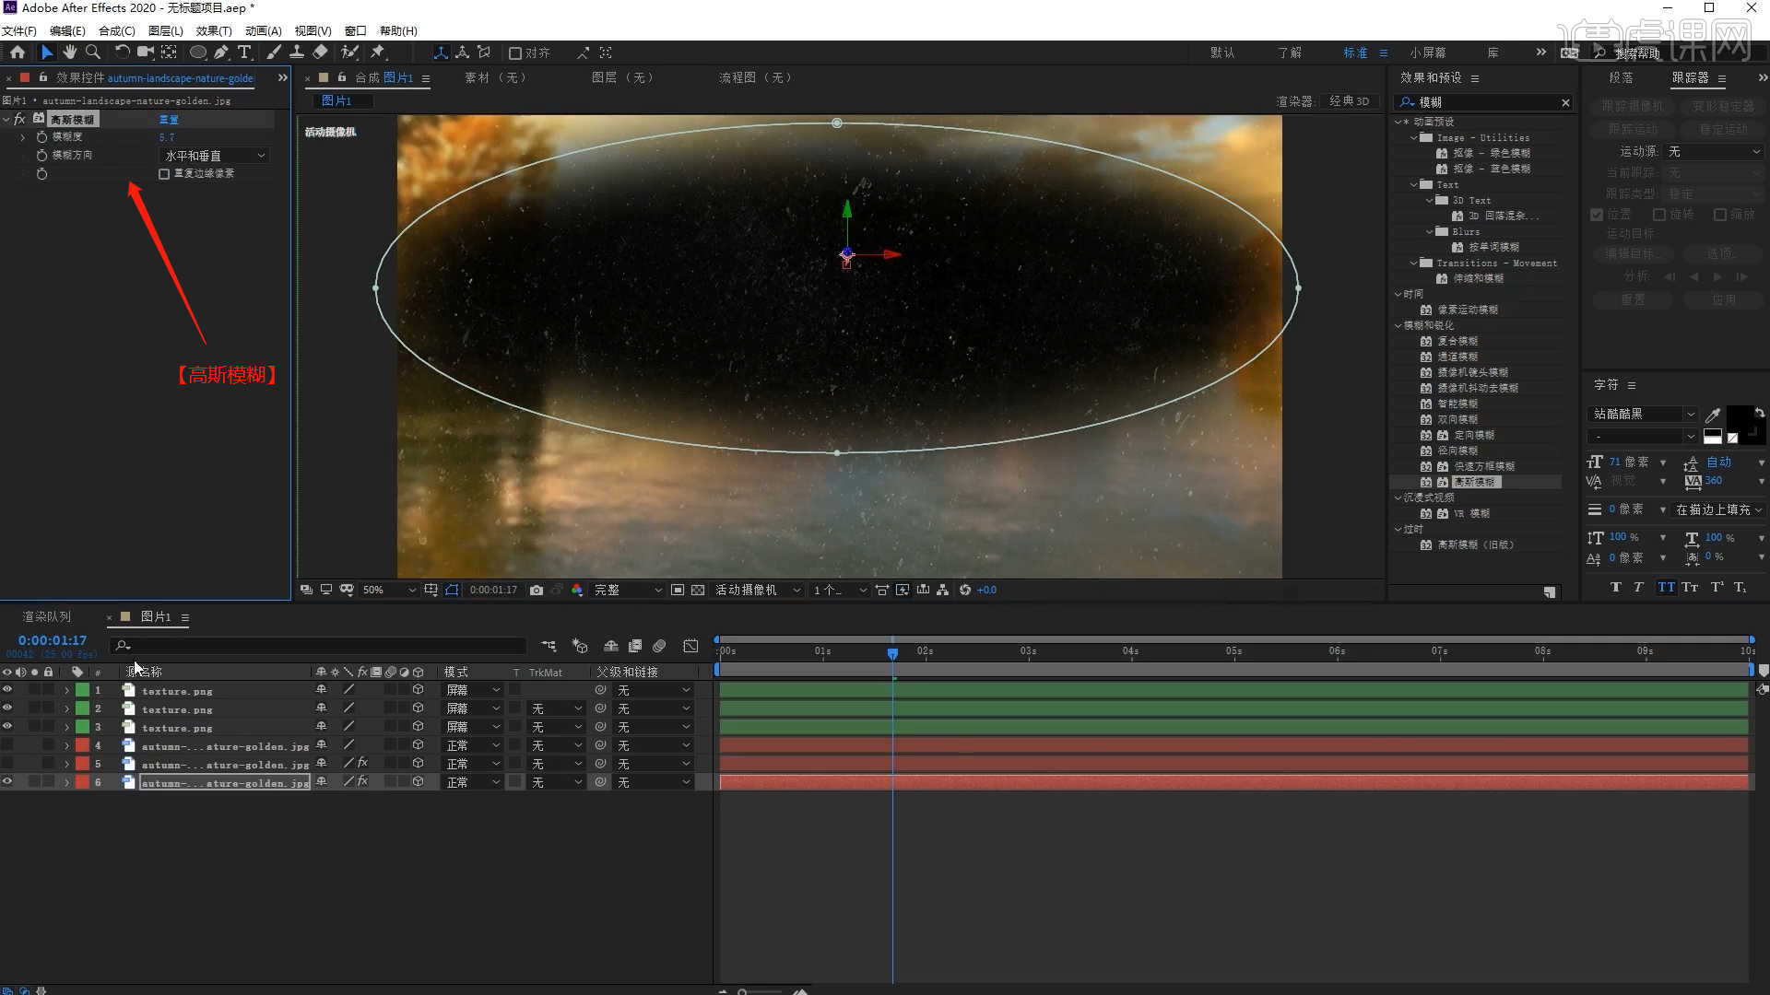Open blend mode dropdown for layer 4
This screenshot has width=1770, height=995.
click(x=473, y=745)
